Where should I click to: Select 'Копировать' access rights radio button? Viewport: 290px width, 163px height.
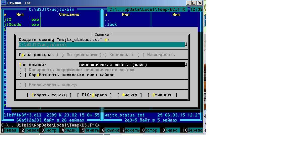102,55
